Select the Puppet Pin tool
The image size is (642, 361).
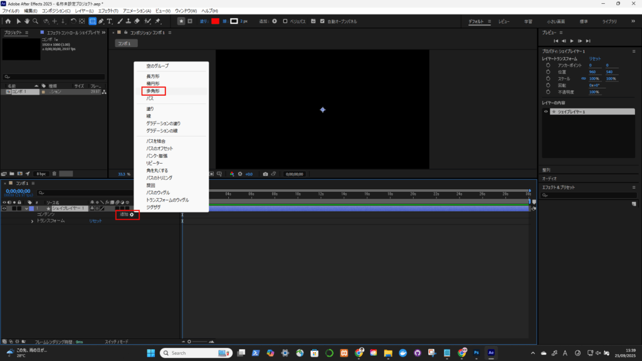[157, 21]
